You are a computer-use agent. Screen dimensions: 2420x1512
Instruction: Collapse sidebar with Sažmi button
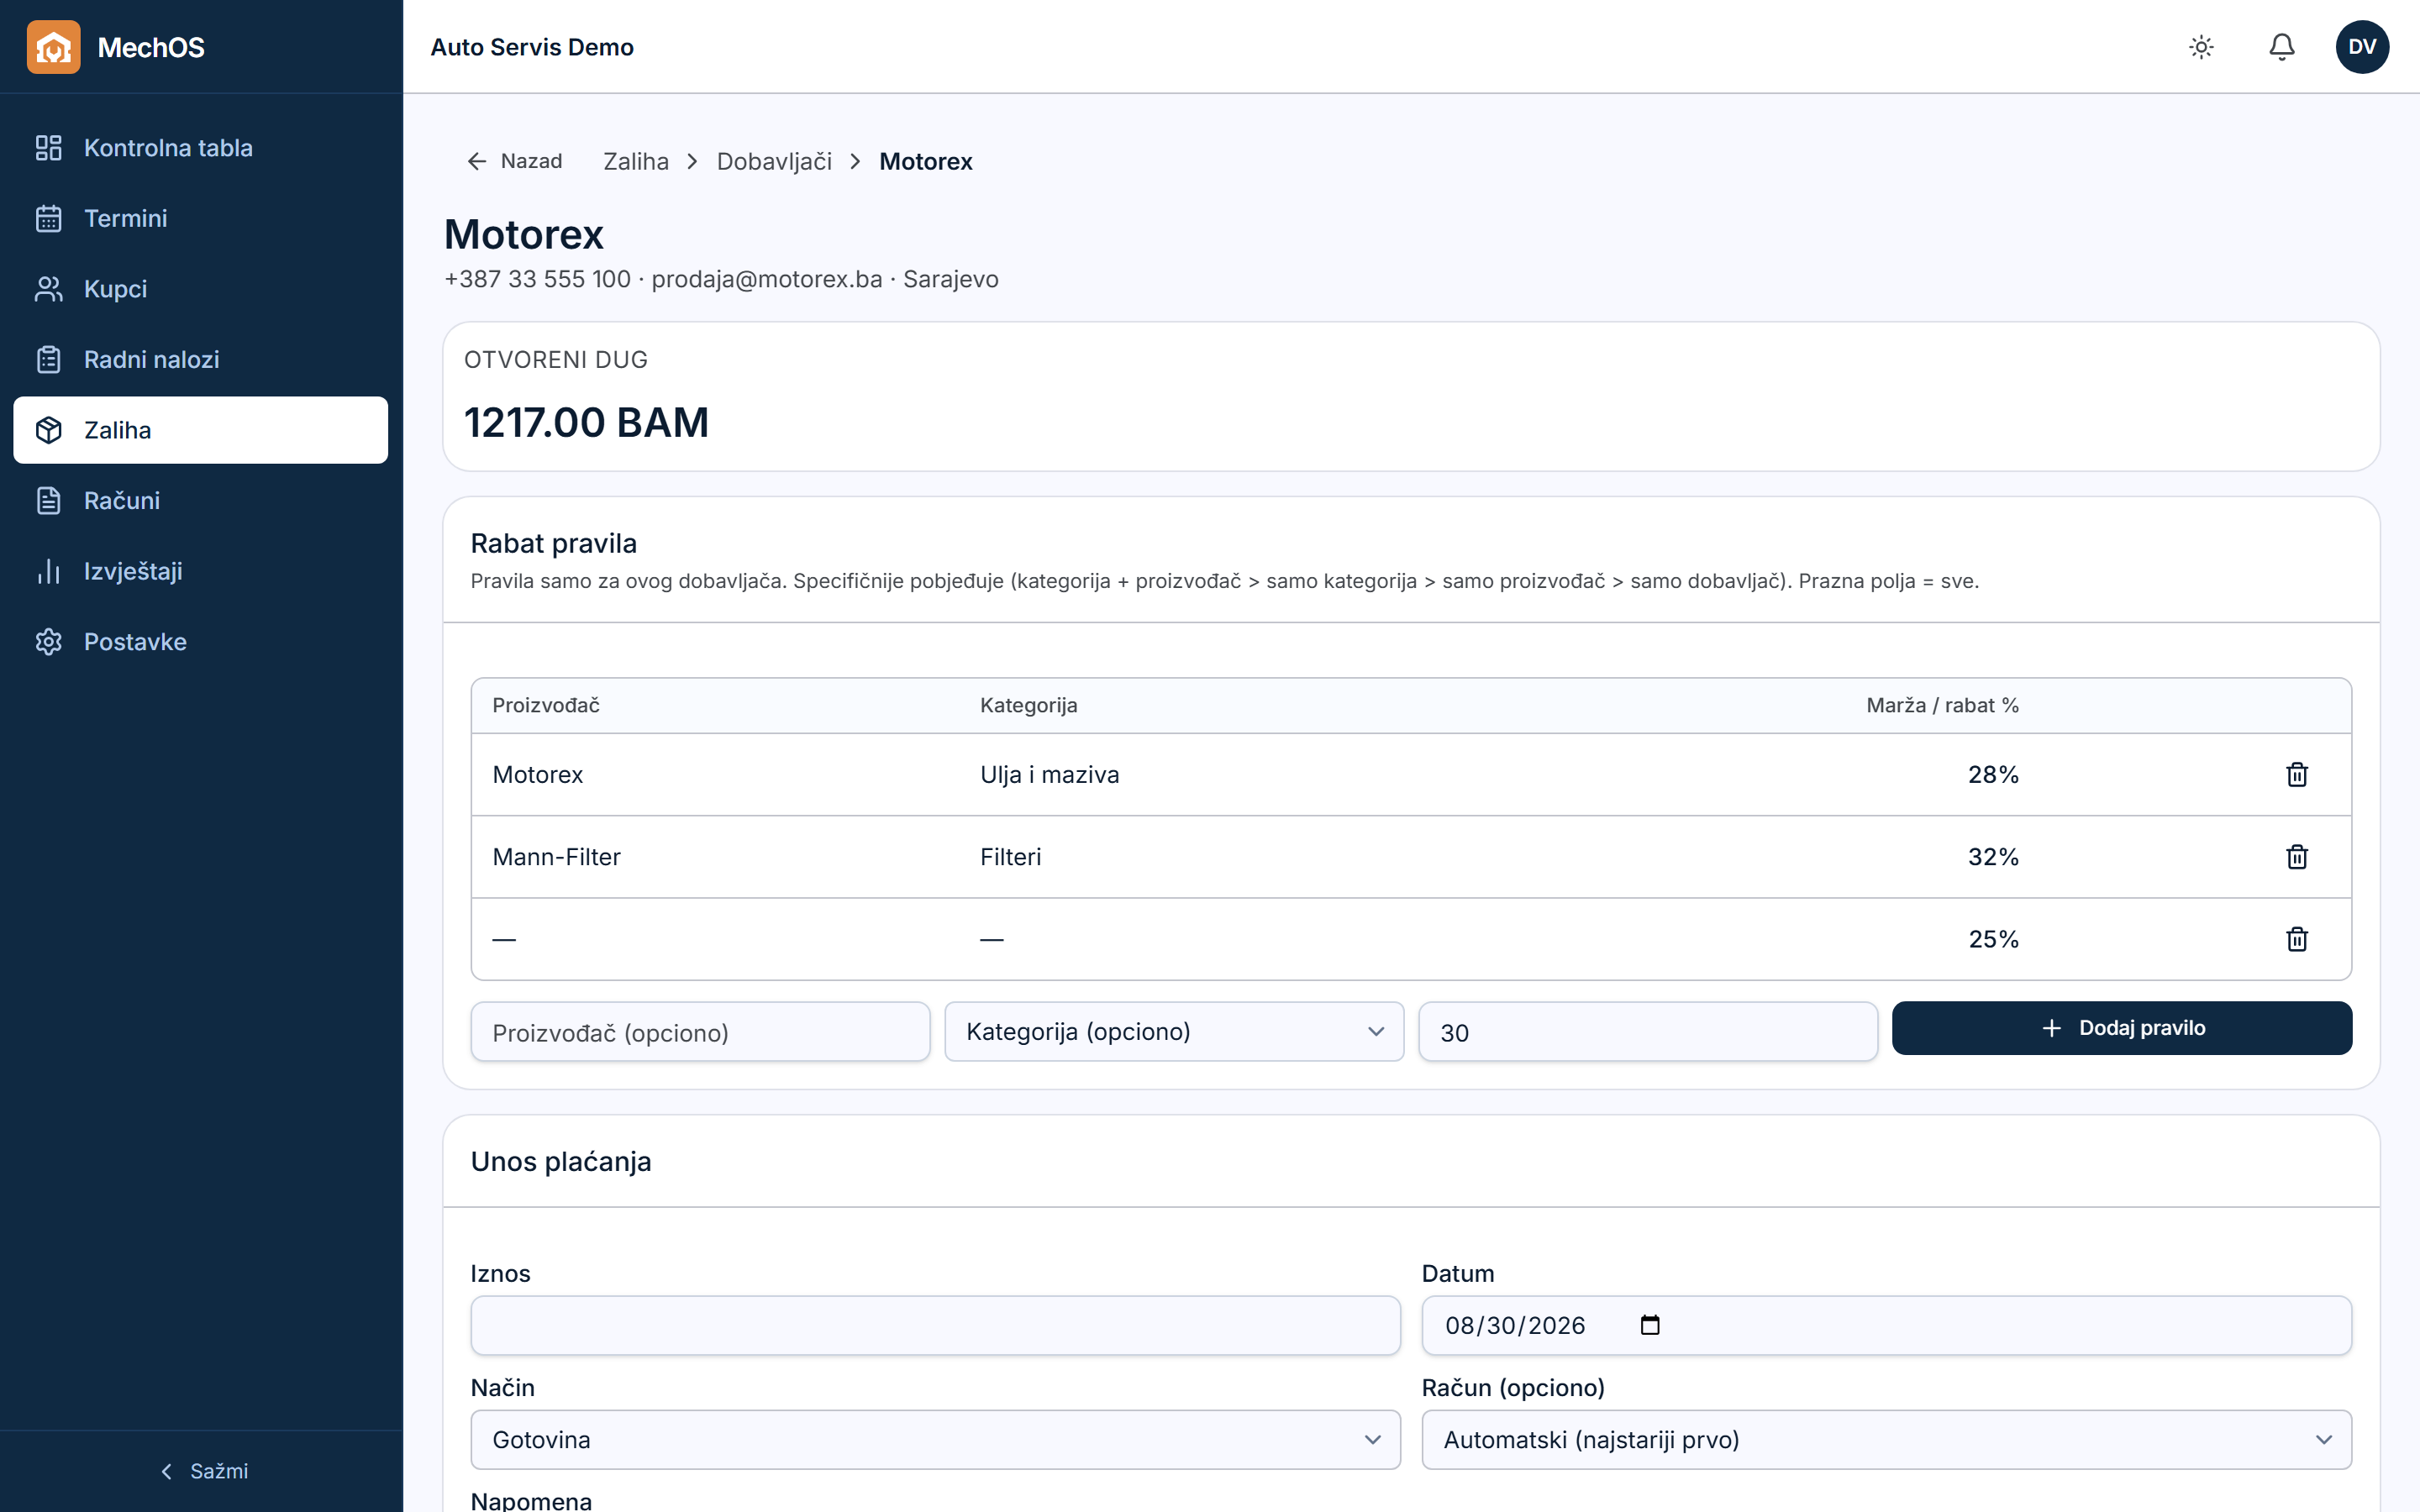[x=204, y=1471]
